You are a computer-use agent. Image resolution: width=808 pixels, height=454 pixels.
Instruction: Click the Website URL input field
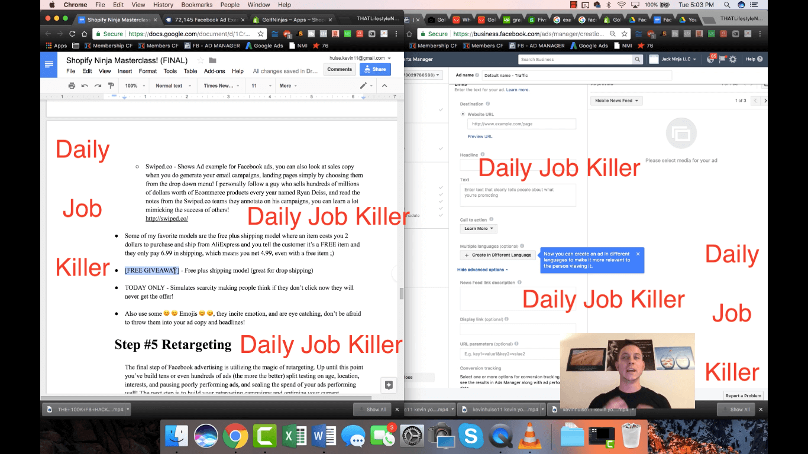(x=521, y=124)
